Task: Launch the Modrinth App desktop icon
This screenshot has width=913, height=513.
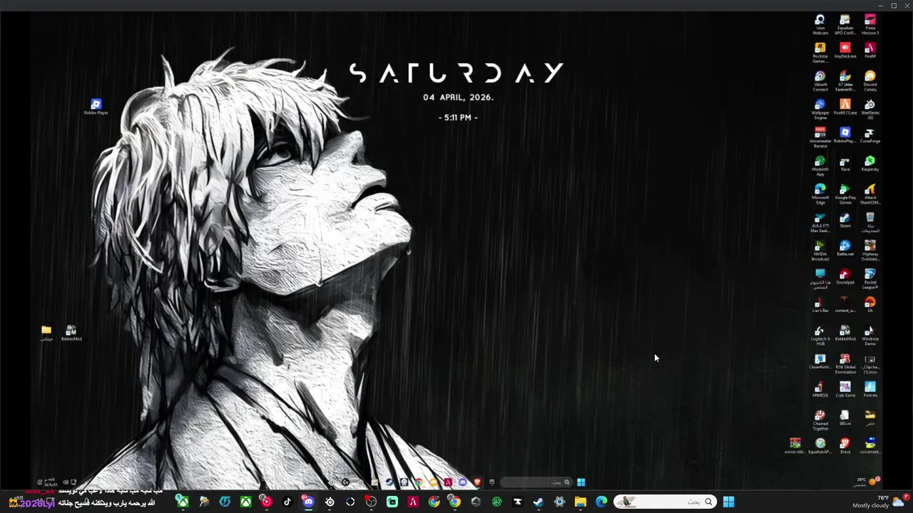Action: [x=820, y=166]
